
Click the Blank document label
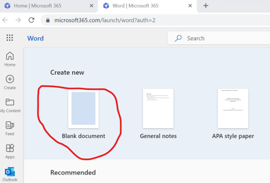[x=83, y=136]
